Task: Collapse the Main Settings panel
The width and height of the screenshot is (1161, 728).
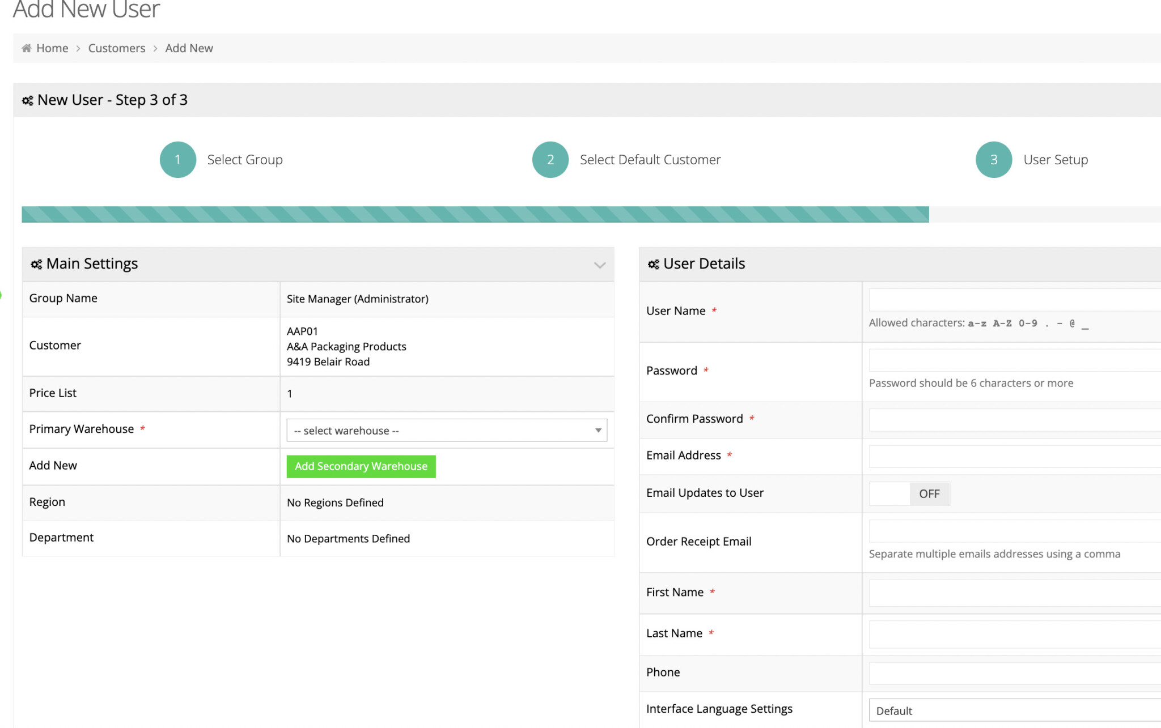Action: point(599,265)
